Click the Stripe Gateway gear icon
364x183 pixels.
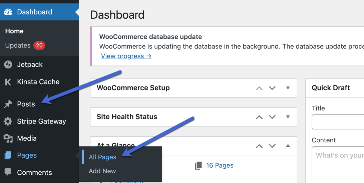click(x=8, y=121)
